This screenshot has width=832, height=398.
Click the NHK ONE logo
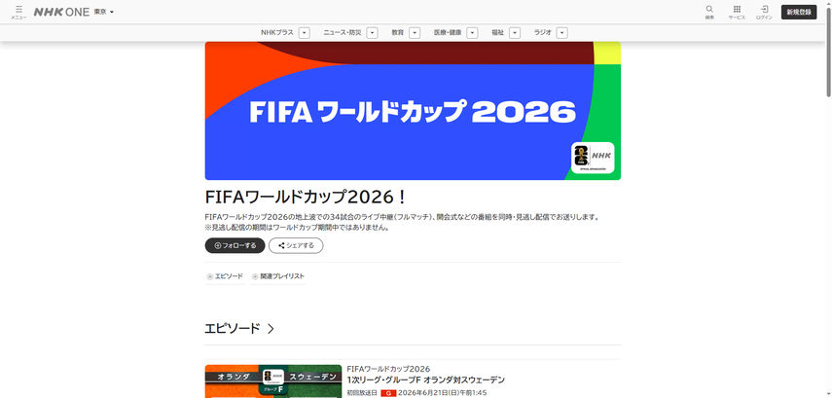61,12
